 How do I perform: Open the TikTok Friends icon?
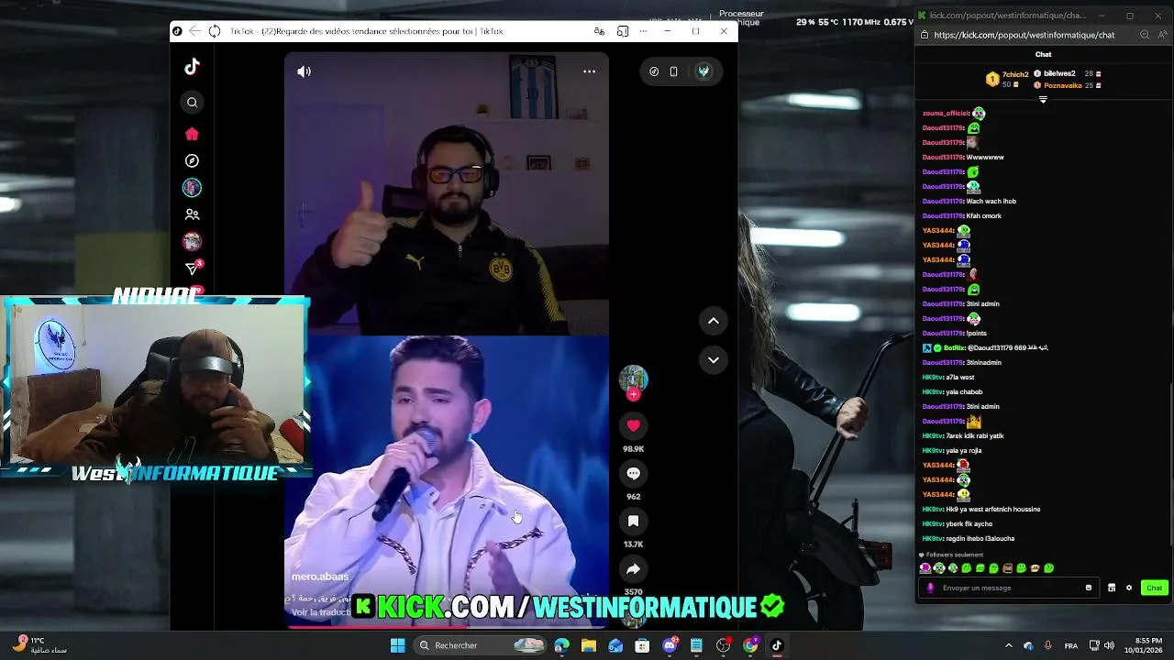(192, 214)
